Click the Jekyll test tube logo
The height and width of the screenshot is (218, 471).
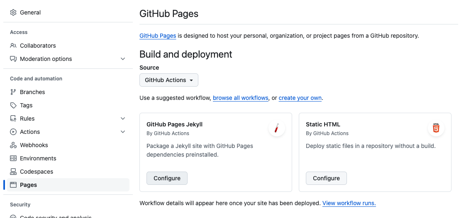277,128
